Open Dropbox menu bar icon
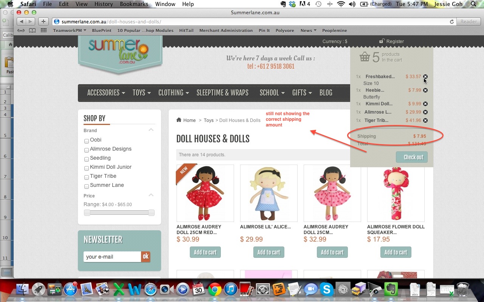This screenshot has width=484, height=302. coord(292,4)
